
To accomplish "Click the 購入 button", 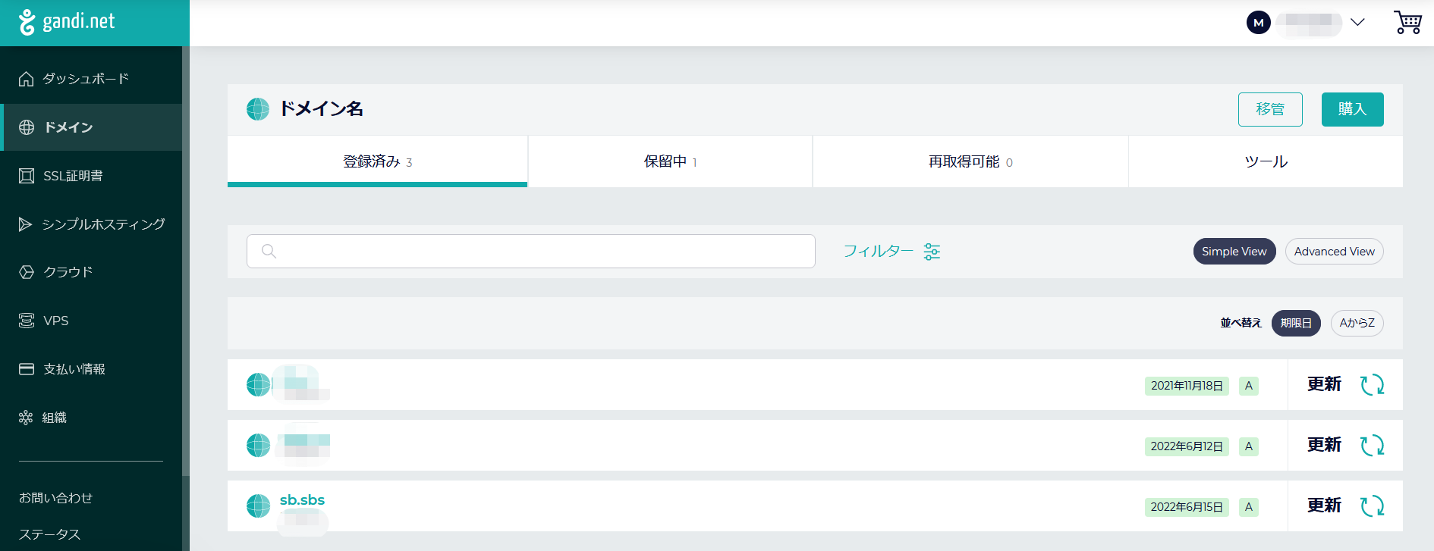I will [1352, 109].
